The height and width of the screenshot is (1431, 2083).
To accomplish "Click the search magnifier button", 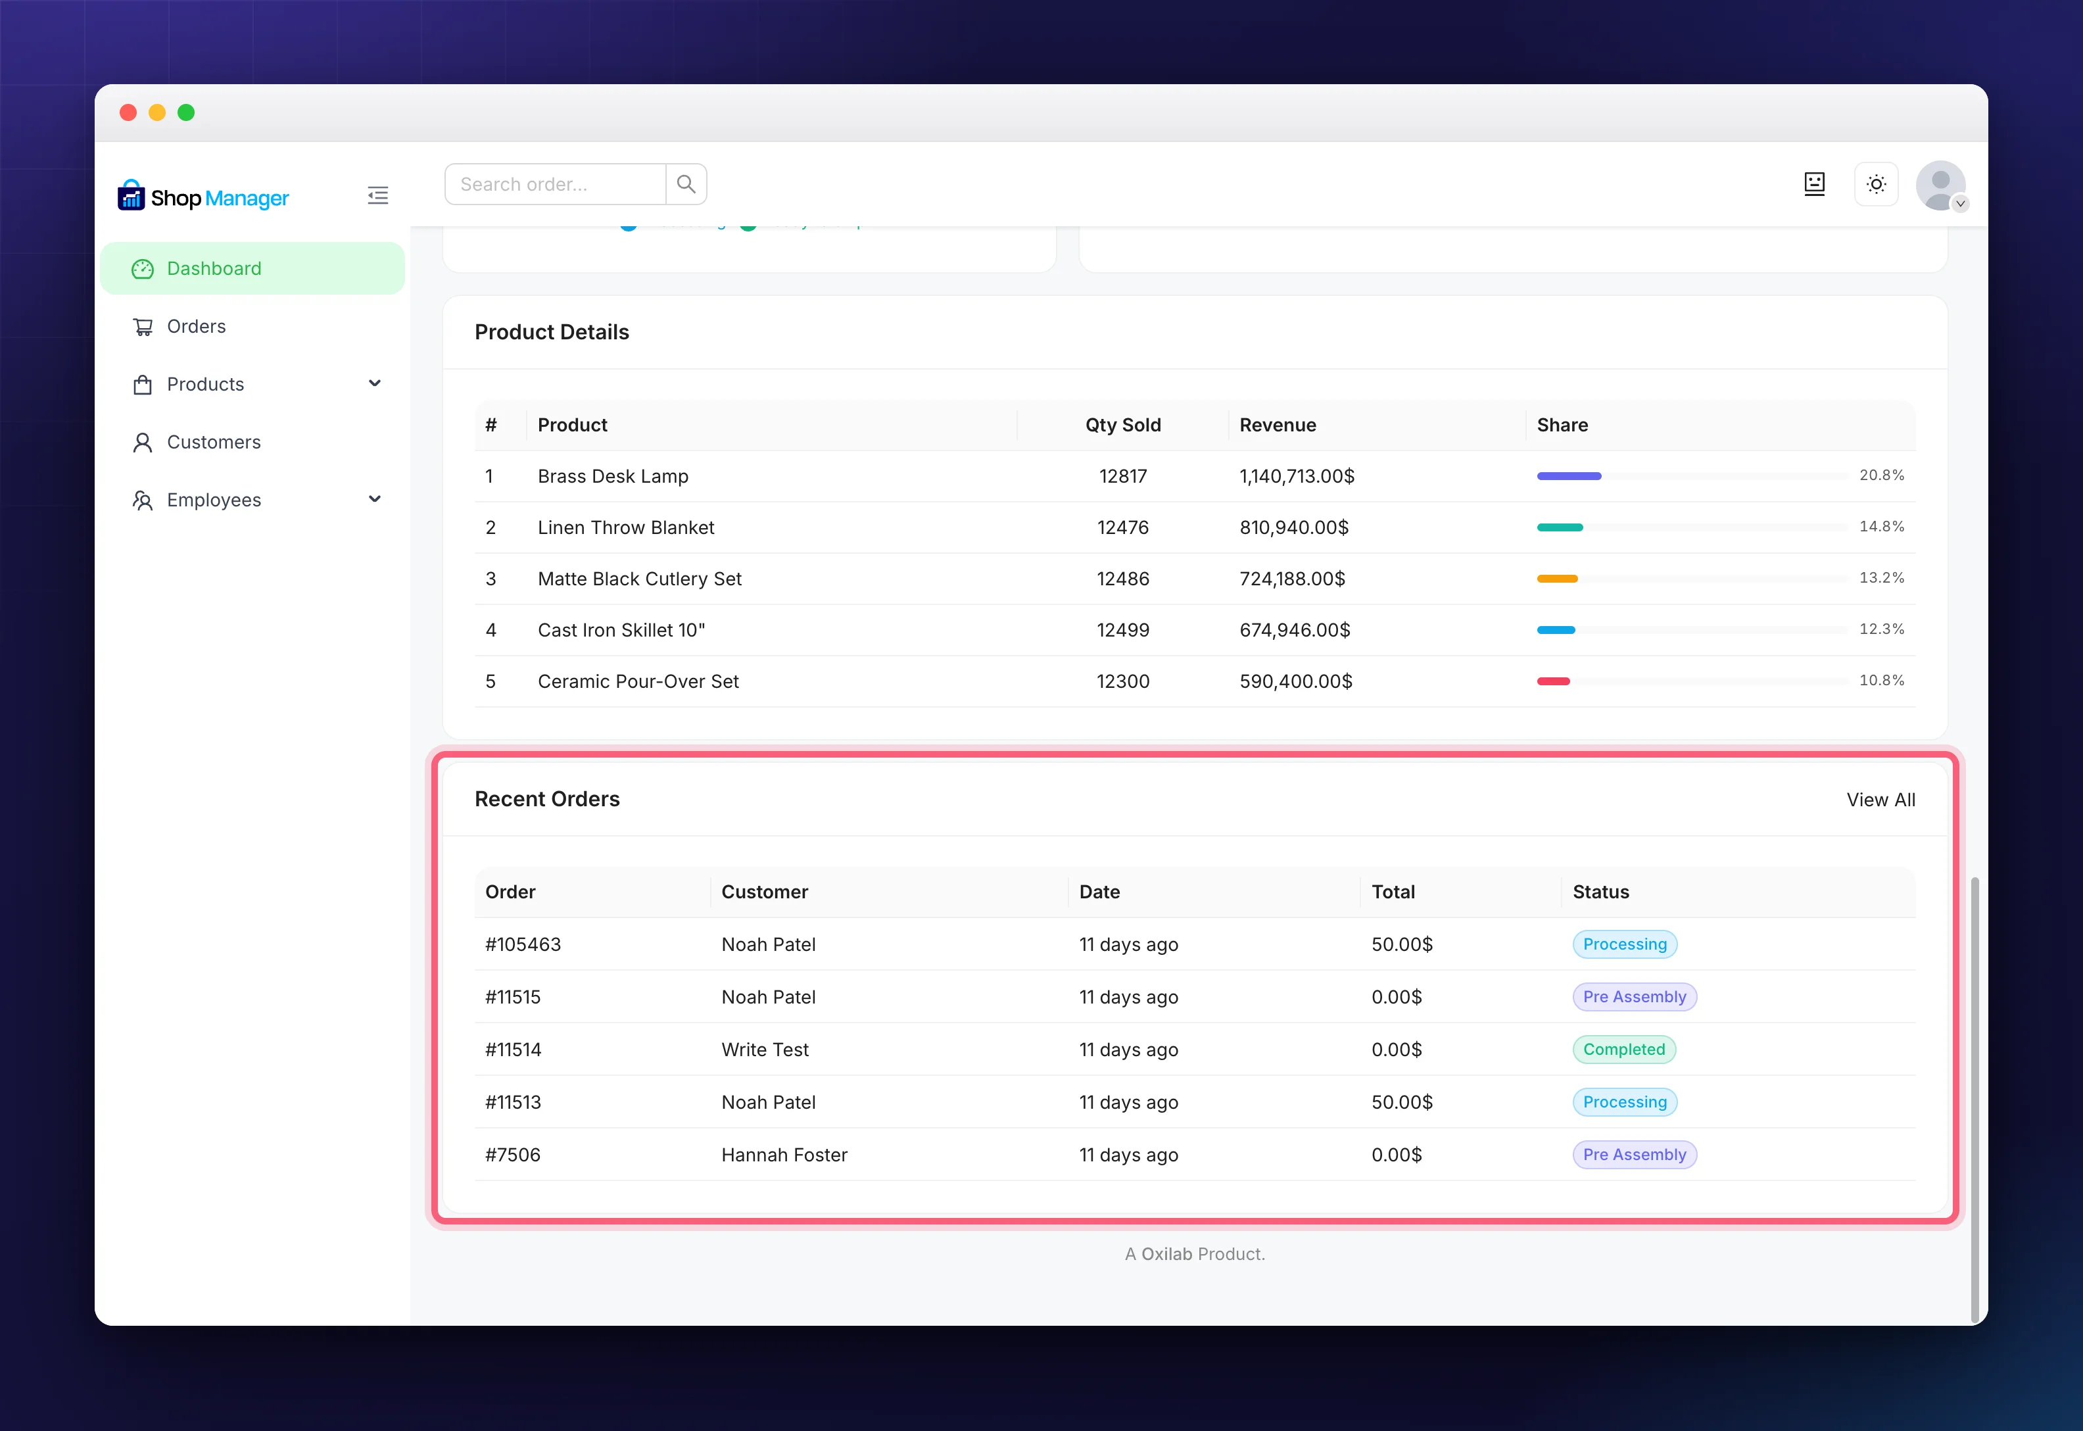I will click(686, 185).
